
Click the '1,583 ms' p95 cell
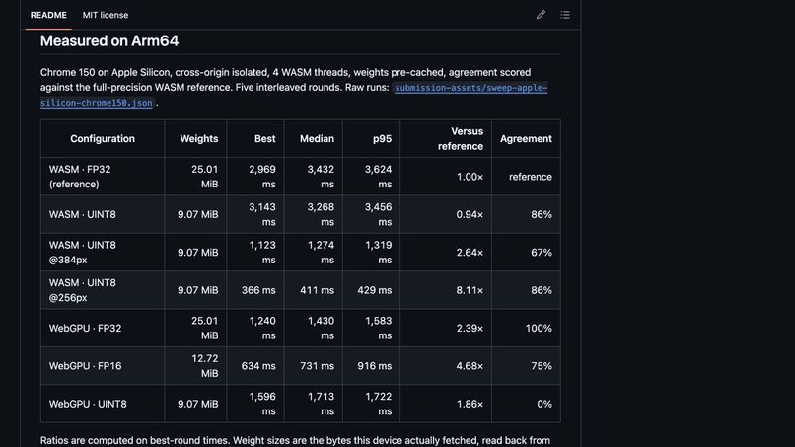point(371,329)
